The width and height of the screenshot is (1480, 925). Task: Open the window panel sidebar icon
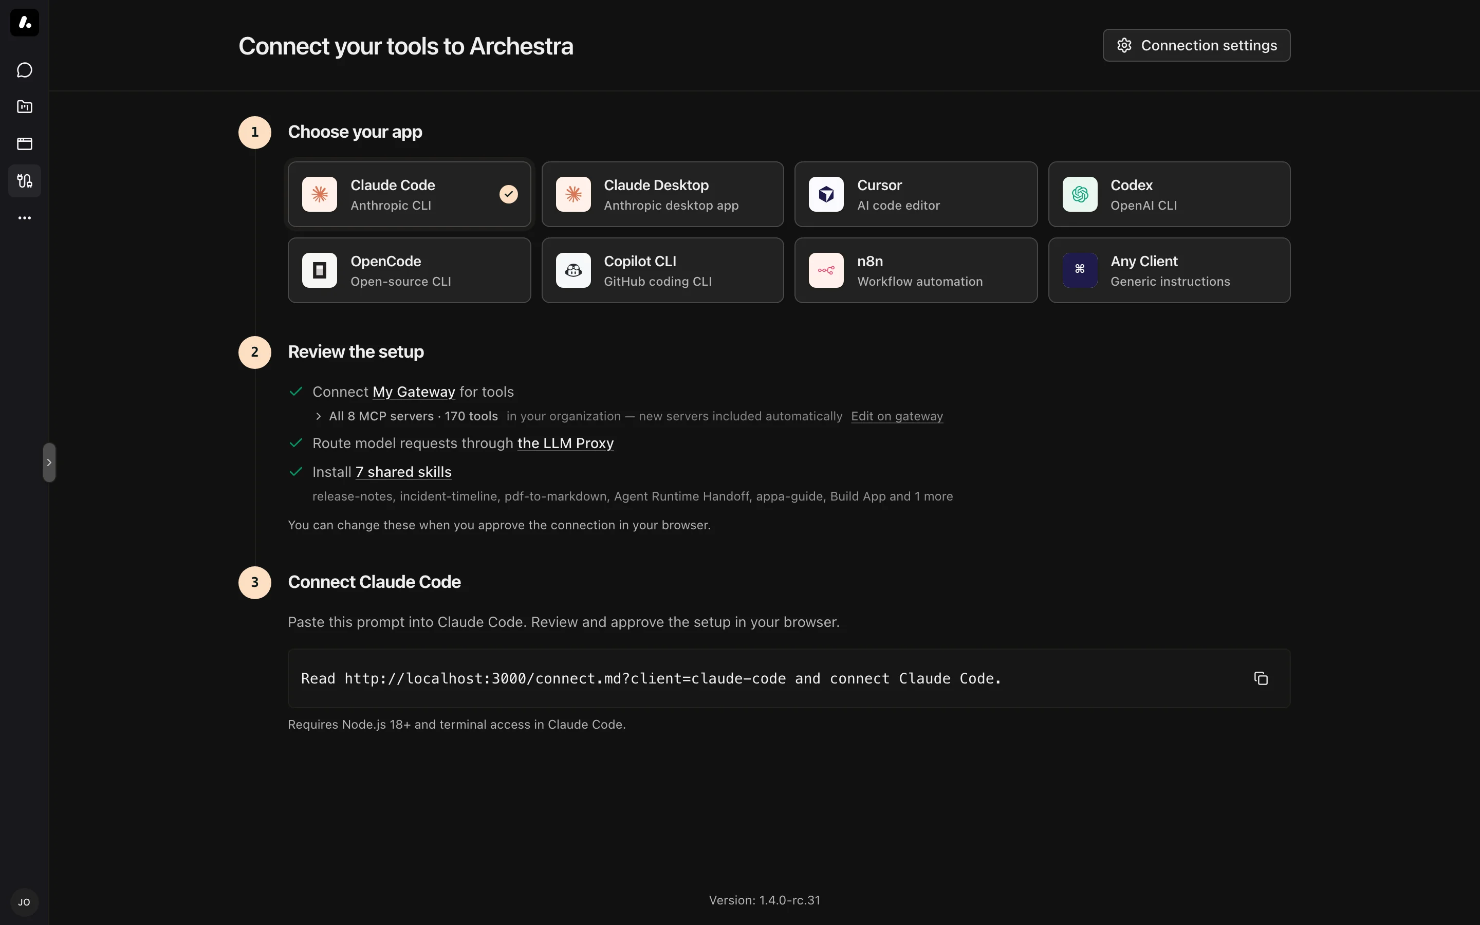pyautogui.click(x=25, y=144)
